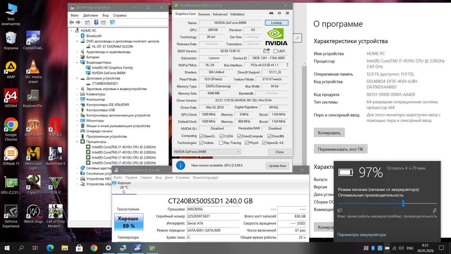Click Bus Interface question mark icon
The image size is (451, 254).
coord(287,65)
